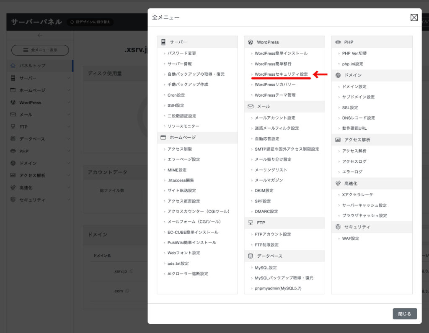The image size is (429, 333).
Task: Open WordPress簡単移行
Action: pyautogui.click(x=273, y=64)
